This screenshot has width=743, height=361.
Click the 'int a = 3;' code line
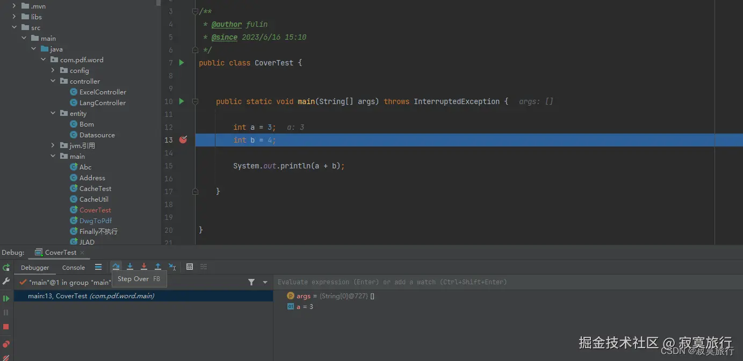click(x=255, y=127)
